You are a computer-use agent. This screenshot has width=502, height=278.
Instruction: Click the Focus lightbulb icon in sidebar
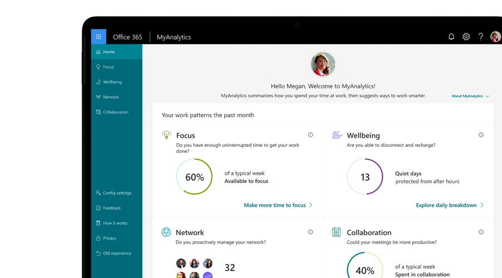coord(98,67)
